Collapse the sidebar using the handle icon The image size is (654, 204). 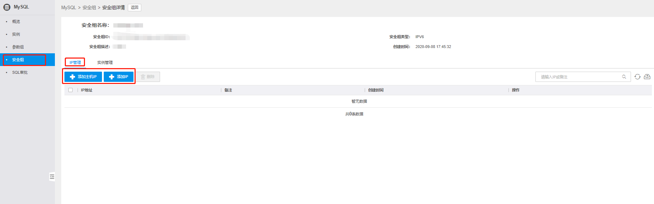tap(52, 176)
